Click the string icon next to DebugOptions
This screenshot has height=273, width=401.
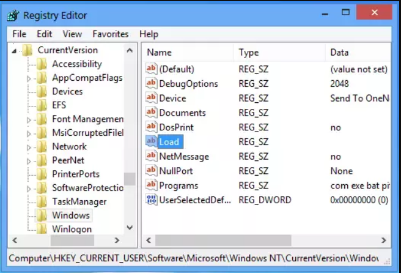pyautogui.click(x=151, y=83)
